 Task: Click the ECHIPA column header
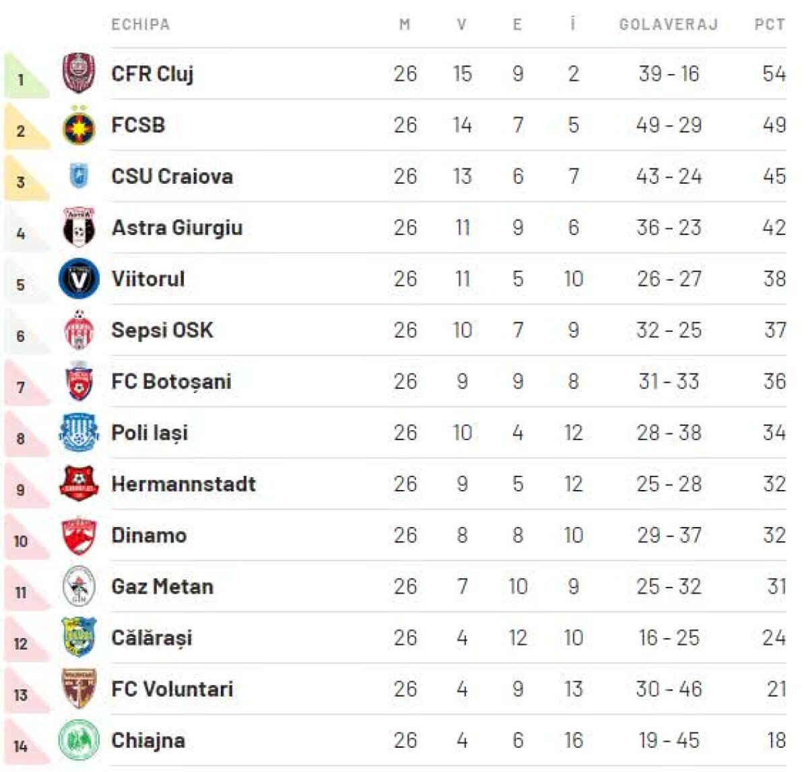[x=141, y=25]
